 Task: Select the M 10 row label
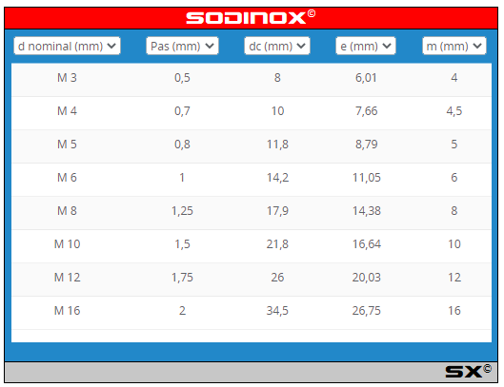click(x=67, y=243)
